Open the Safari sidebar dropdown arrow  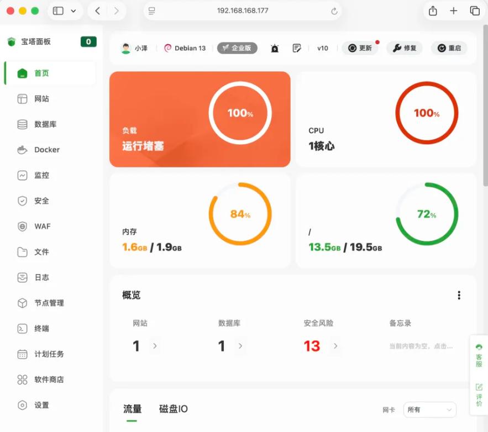coord(74,11)
